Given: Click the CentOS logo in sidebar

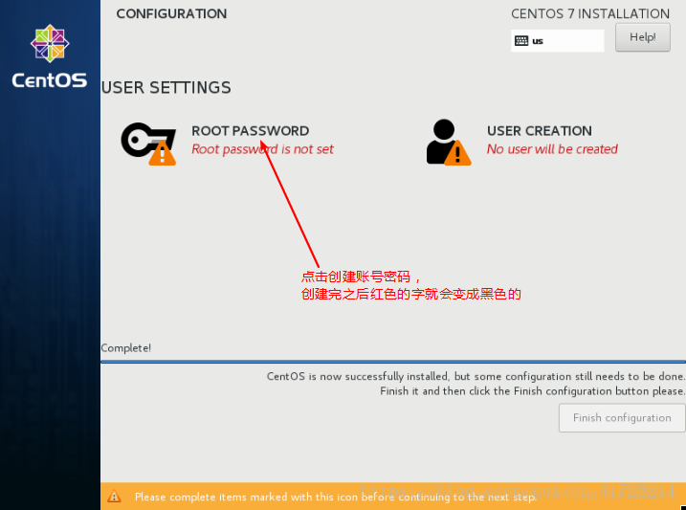Looking at the screenshot, I should click(50, 43).
